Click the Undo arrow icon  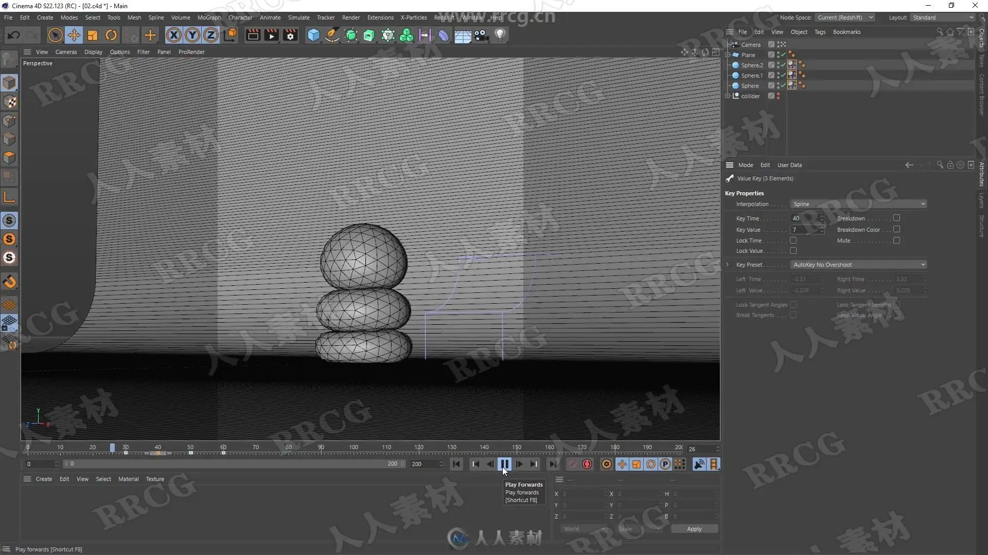pyautogui.click(x=14, y=35)
